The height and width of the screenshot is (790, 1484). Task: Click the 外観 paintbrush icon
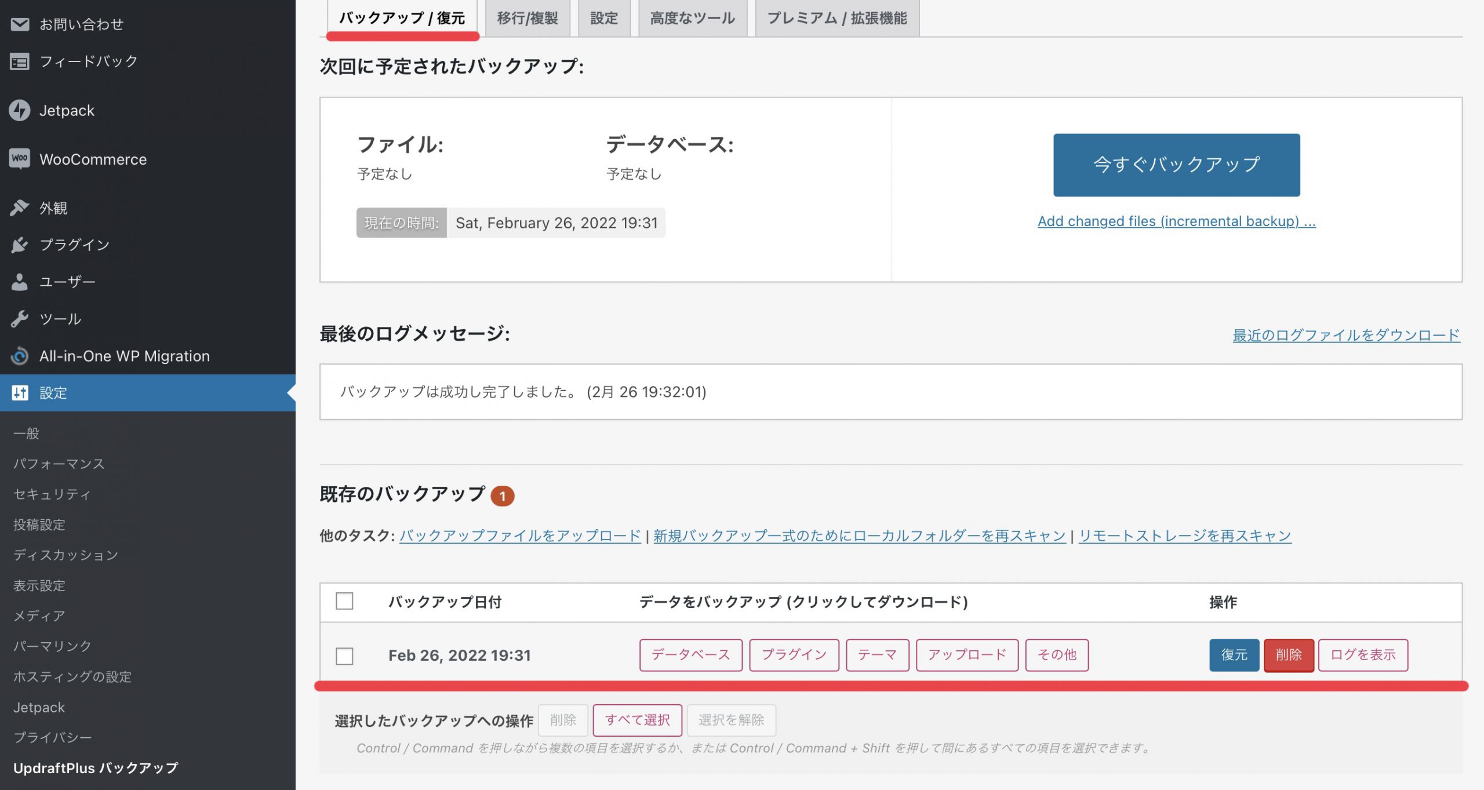coord(20,207)
